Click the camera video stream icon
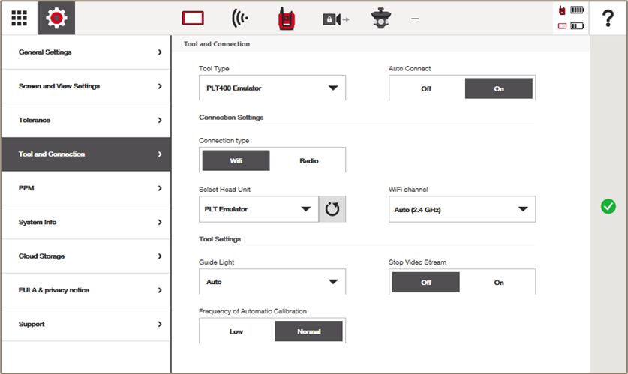628x374 pixels. [335, 19]
